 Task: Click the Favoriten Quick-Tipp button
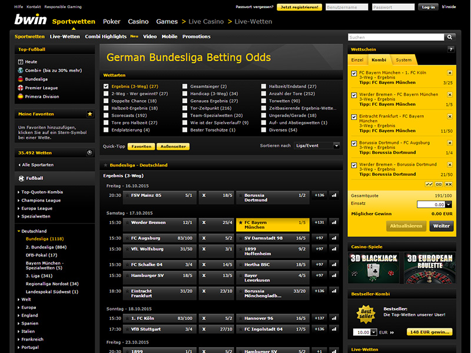coord(141,146)
